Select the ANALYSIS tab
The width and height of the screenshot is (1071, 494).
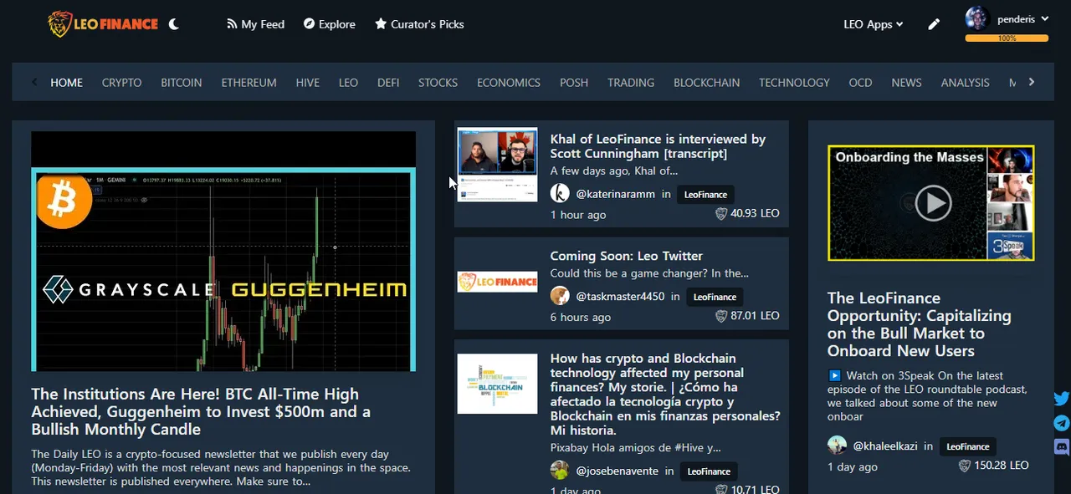pyautogui.click(x=965, y=83)
